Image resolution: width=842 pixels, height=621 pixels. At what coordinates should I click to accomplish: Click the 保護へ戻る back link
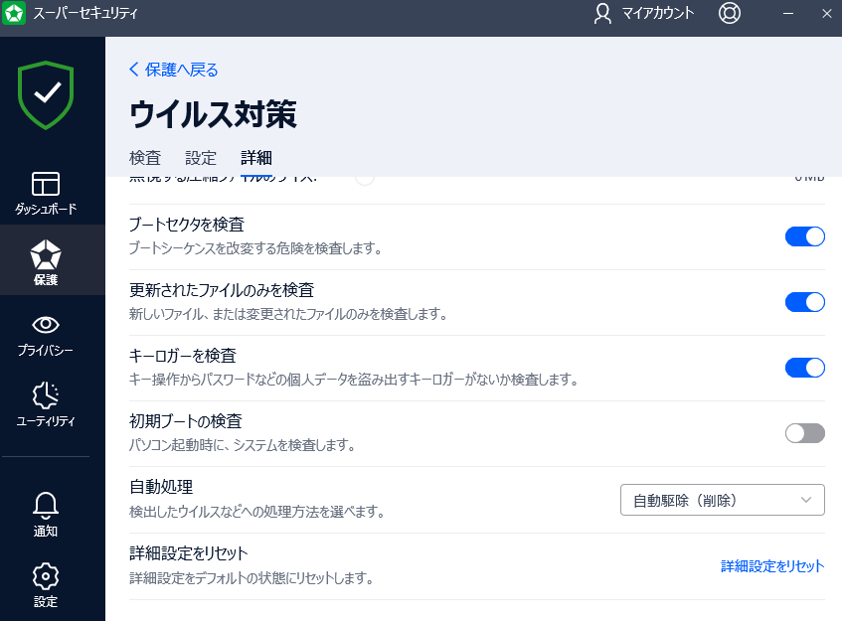click(x=174, y=70)
